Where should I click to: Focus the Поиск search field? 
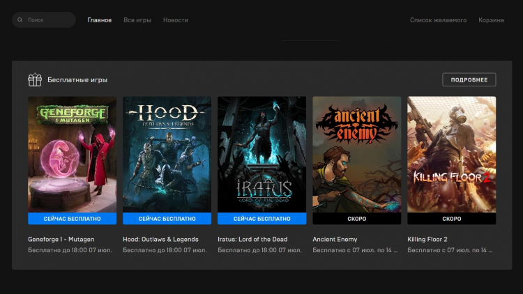47,20
